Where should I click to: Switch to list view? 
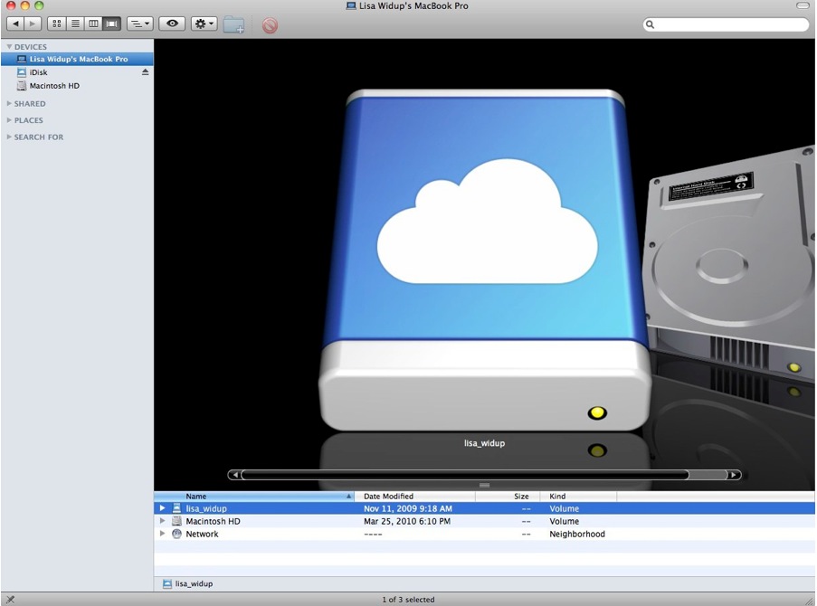click(x=75, y=24)
